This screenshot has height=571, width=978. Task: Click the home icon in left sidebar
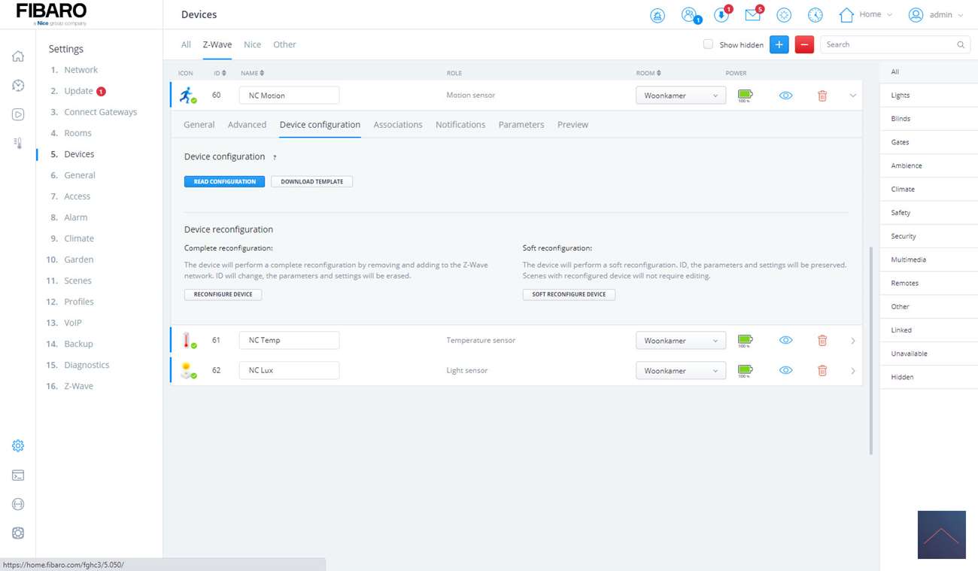pos(18,56)
